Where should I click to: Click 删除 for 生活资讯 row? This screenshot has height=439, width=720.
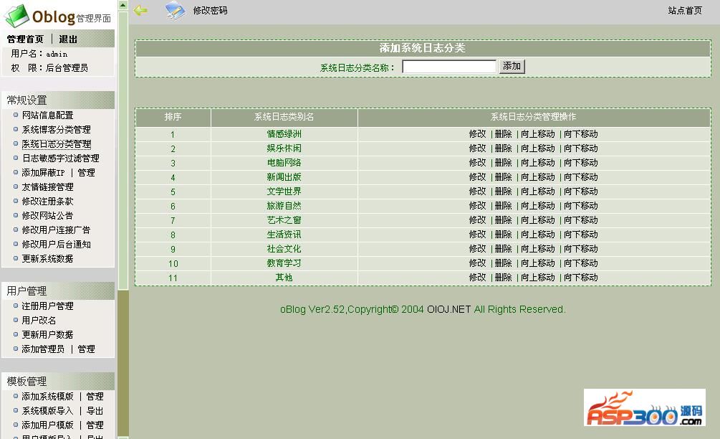pyautogui.click(x=503, y=234)
